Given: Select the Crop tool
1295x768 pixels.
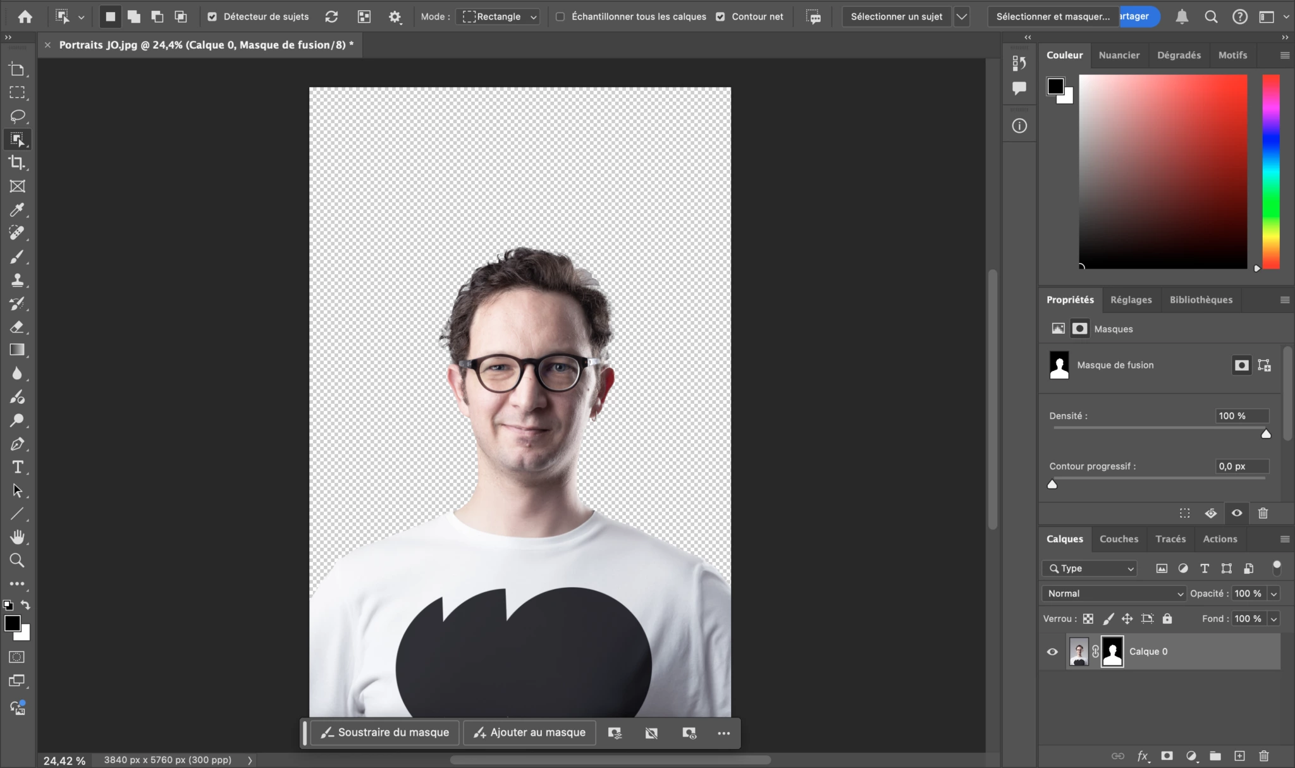Looking at the screenshot, I should [17, 163].
